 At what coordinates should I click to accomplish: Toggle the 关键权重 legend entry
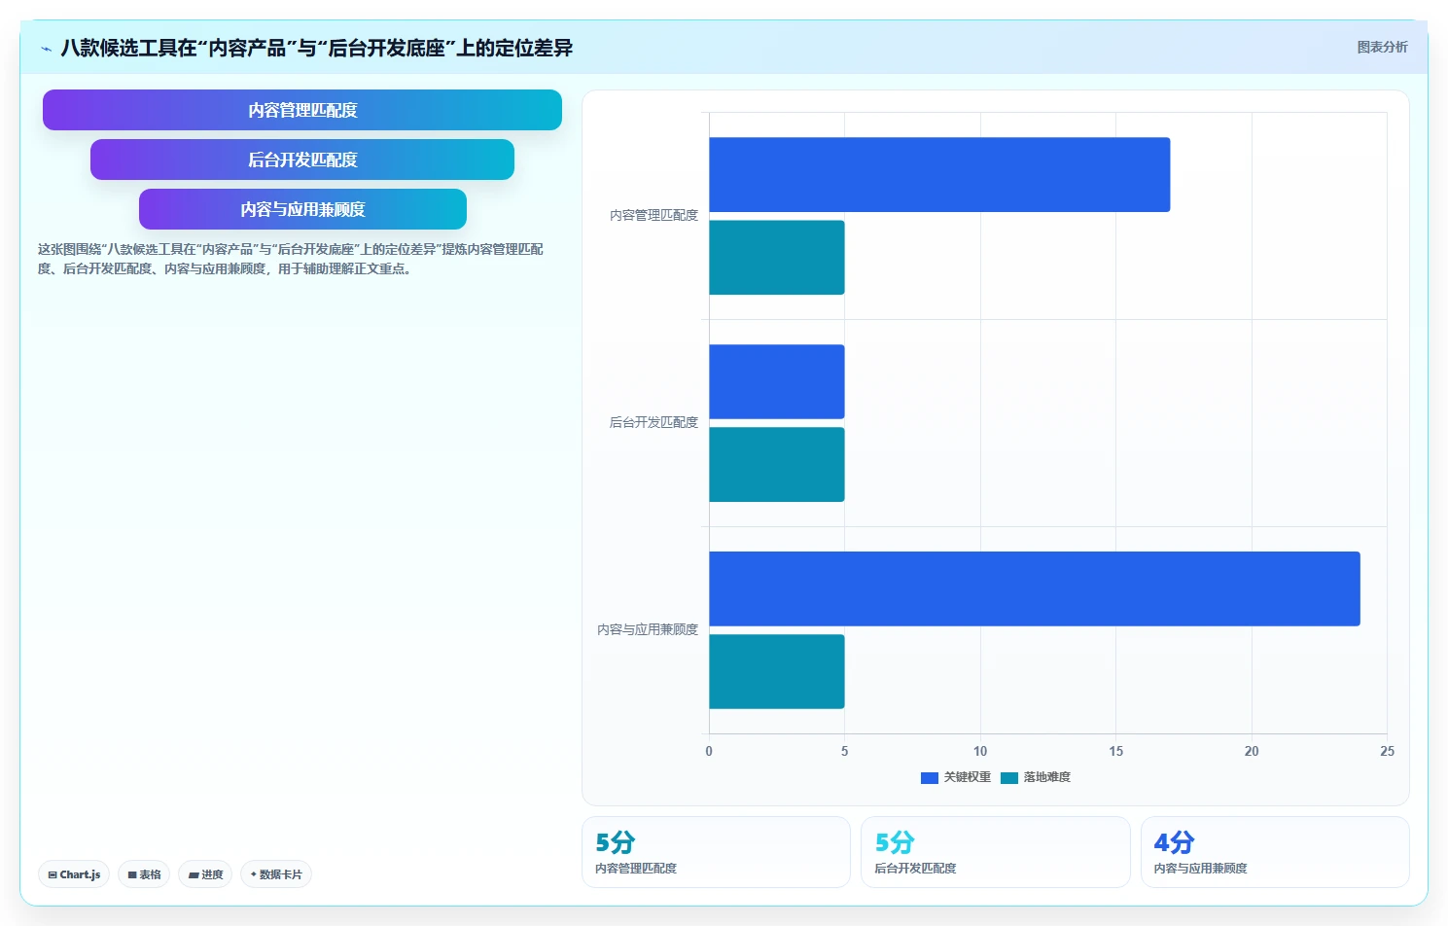pyautogui.click(x=956, y=777)
